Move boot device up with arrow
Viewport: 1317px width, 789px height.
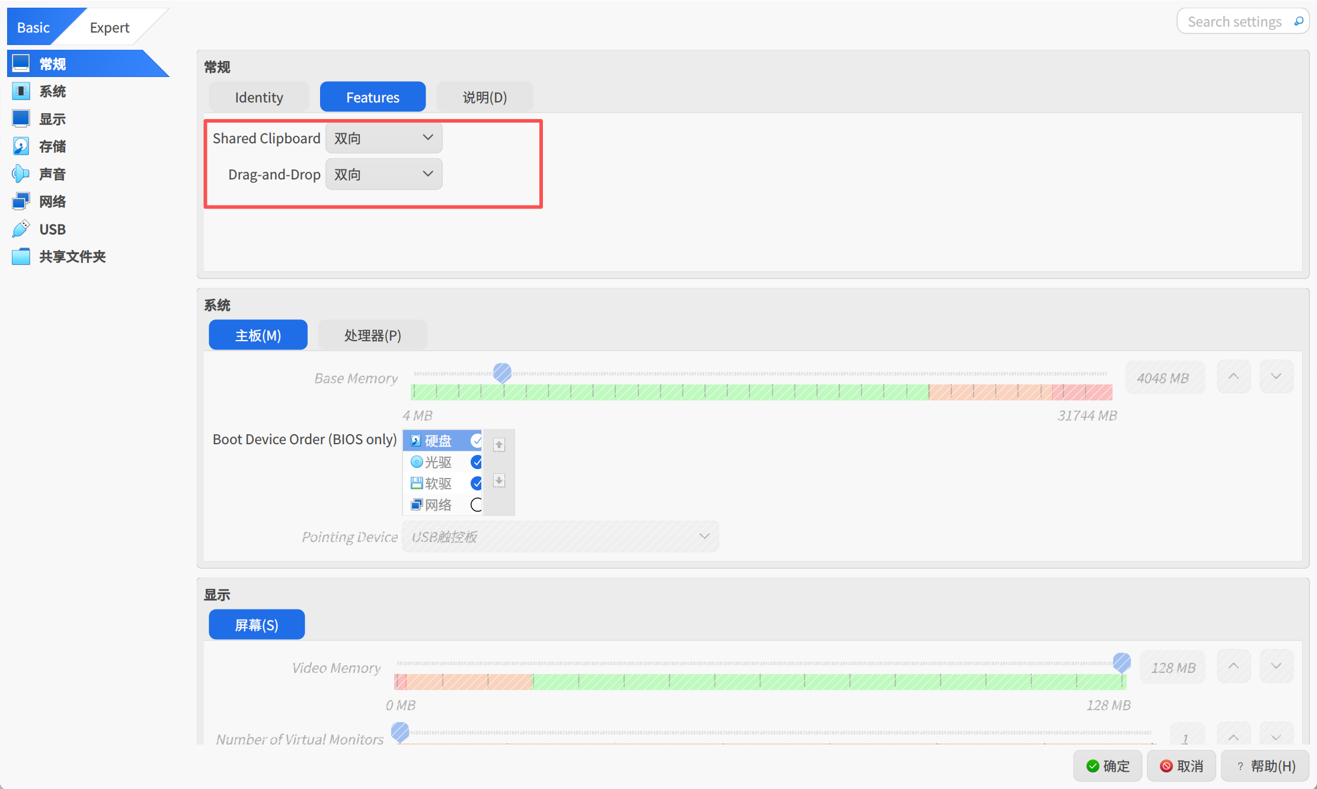[499, 445]
